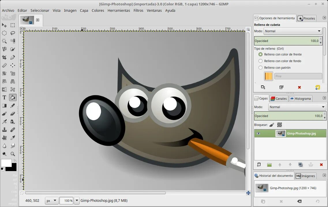Select the Paintbrush tool
328x207 pixels.
[x=4, y=114]
